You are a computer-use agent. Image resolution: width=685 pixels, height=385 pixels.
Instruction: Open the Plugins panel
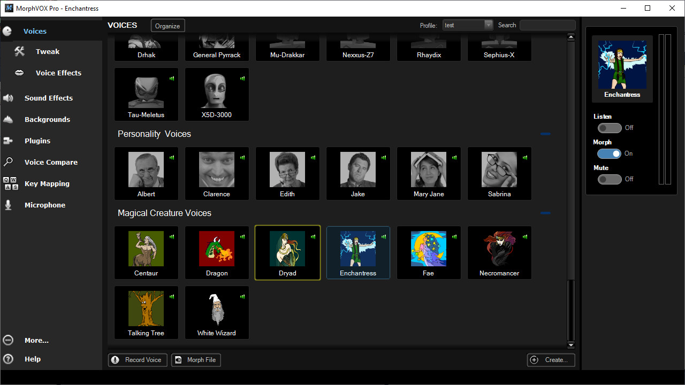click(37, 141)
